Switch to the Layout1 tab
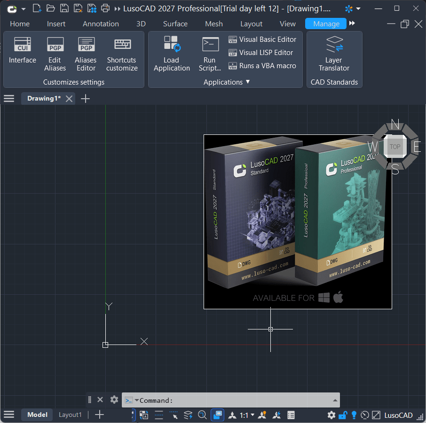 70,415
